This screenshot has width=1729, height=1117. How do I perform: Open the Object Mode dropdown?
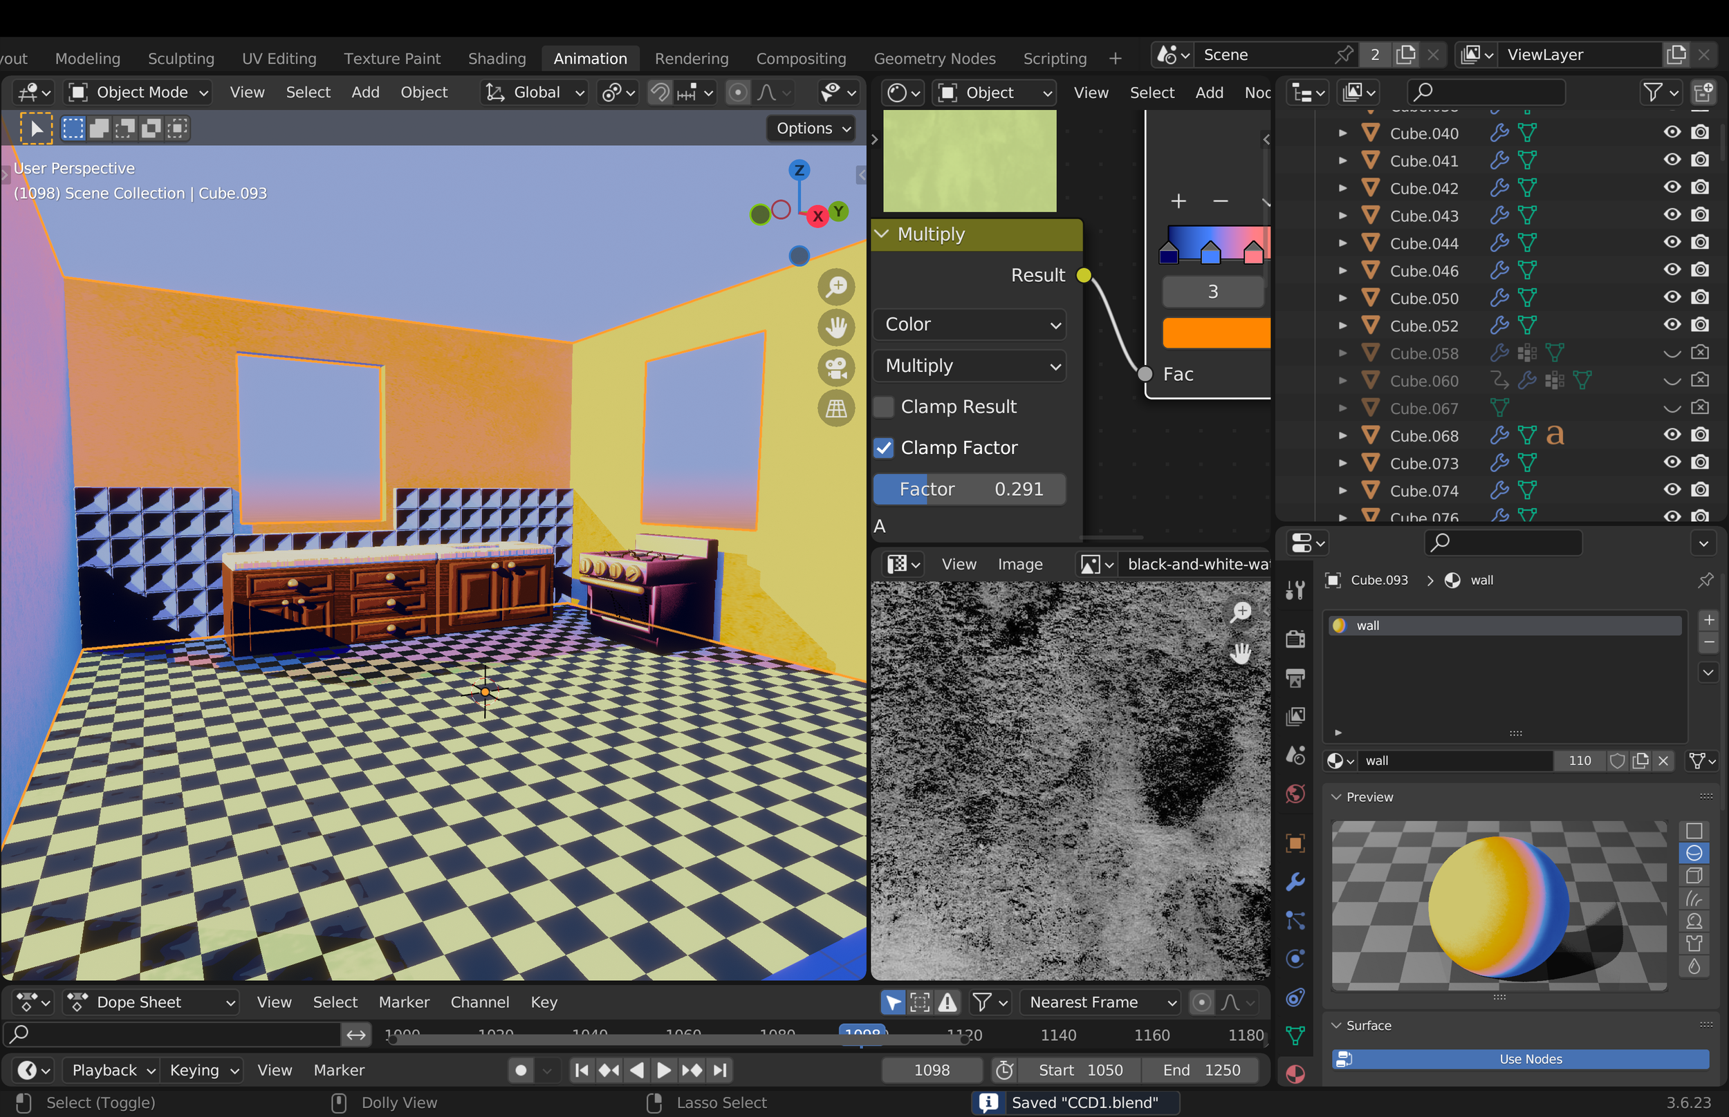click(138, 93)
